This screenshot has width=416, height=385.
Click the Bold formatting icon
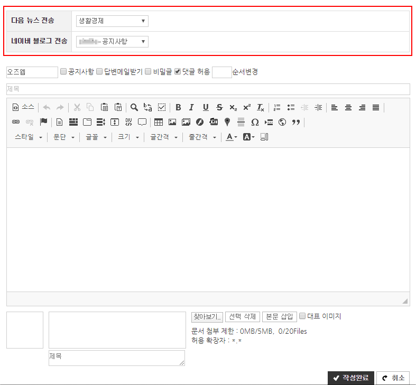point(178,107)
